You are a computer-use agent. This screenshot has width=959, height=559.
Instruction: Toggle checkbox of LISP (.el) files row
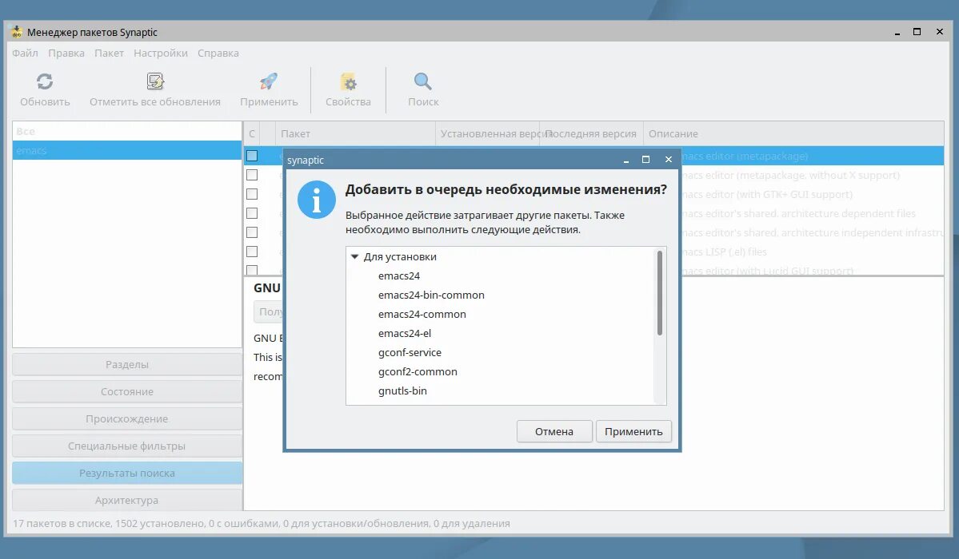coord(252,252)
